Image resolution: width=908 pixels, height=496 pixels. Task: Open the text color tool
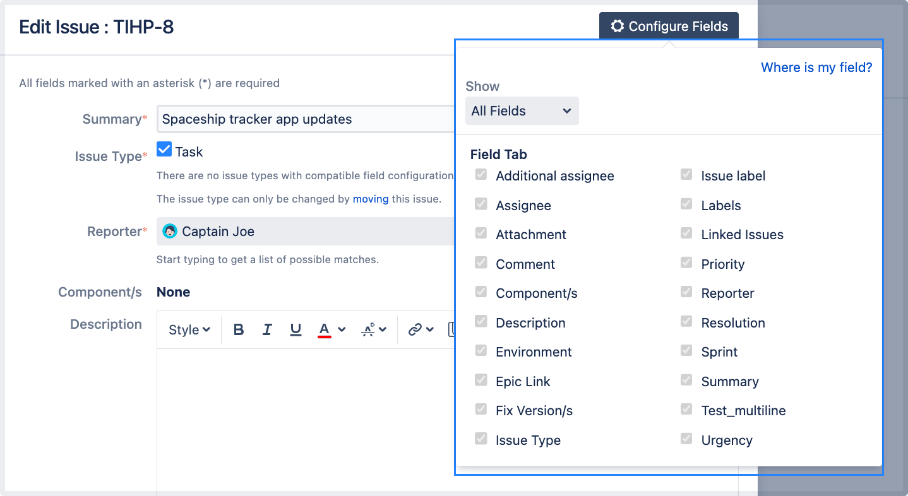coord(324,329)
